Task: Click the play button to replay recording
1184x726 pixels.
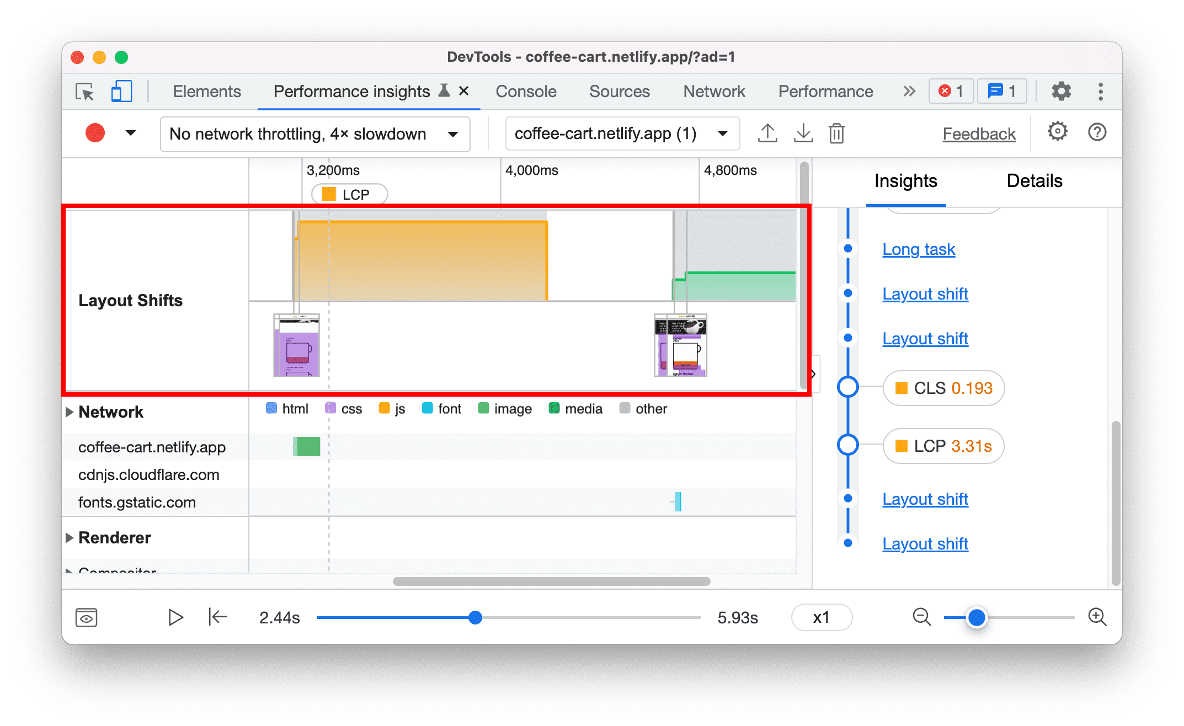Action: 174,617
